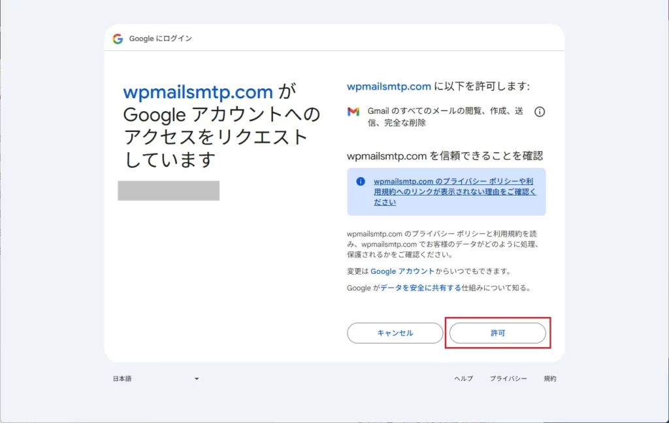Click the プライバシー ポリシーと利用規約を読み paragraph
The image size is (669, 423).
point(444,244)
